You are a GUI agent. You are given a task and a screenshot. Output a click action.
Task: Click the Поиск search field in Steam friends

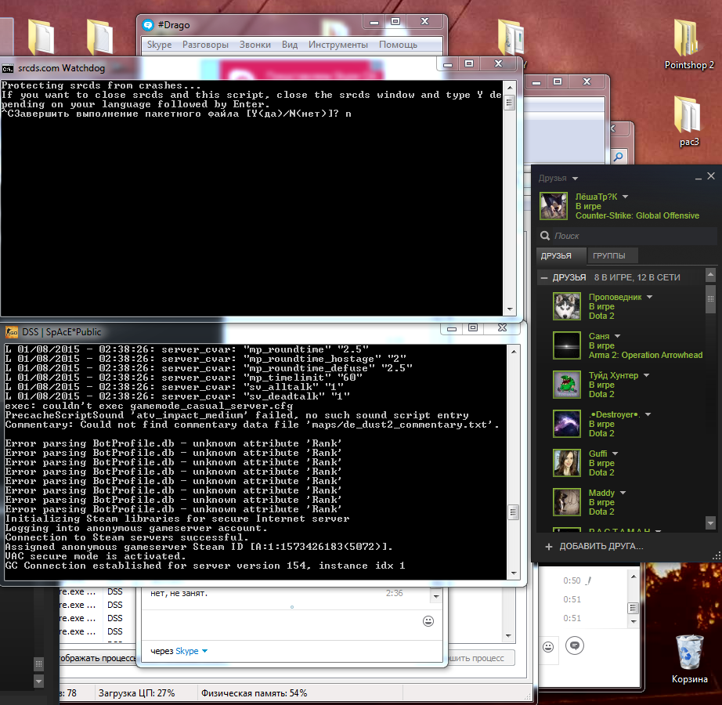point(626,236)
